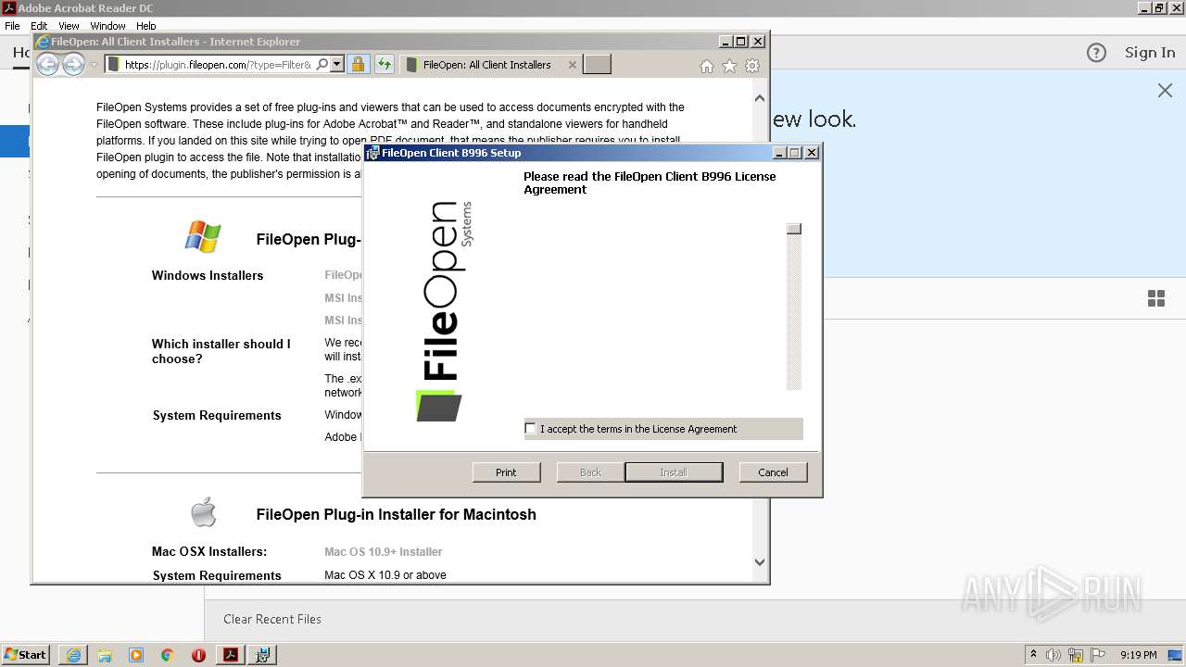This screenshot has height=667, width=1186.
Task: Open the Help menu in Acrobat Reader
Action: 146,26
